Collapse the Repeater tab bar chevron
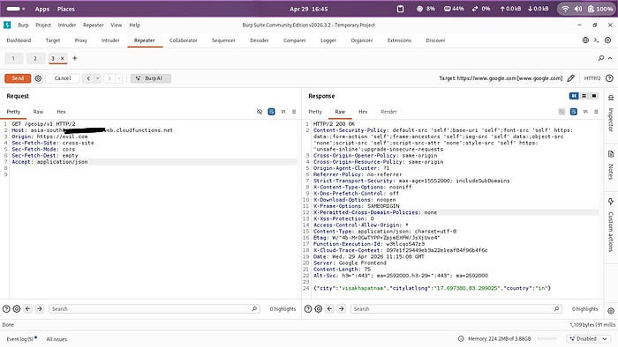618x347 pixels. pos(610,58)
